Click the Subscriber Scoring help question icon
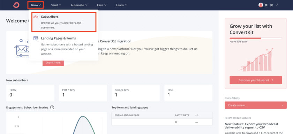 pyautogui.click(x=52, y=107)
